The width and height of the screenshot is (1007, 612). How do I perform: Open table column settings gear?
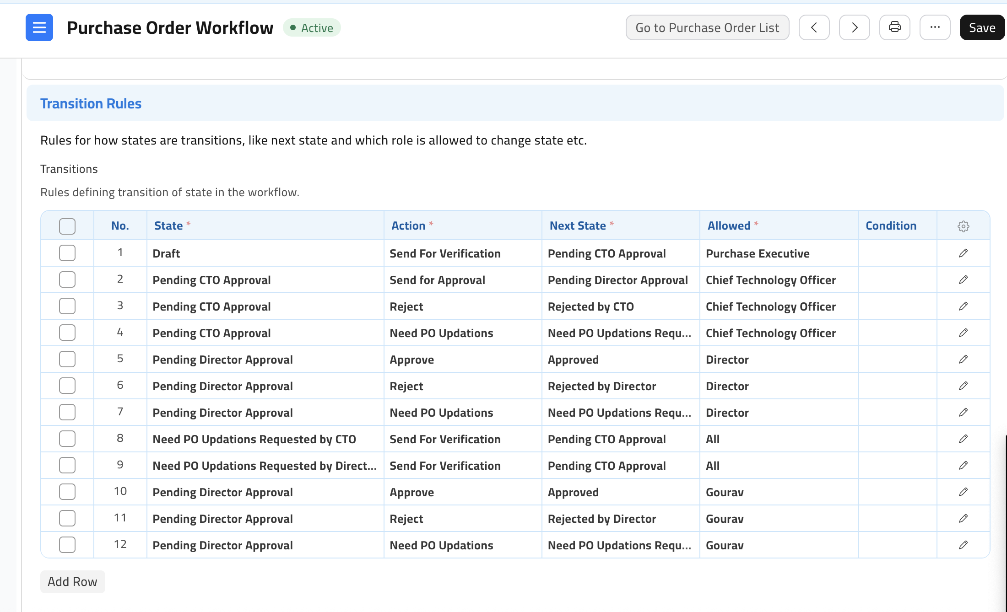pyautogui.click(x=963, y=226)
